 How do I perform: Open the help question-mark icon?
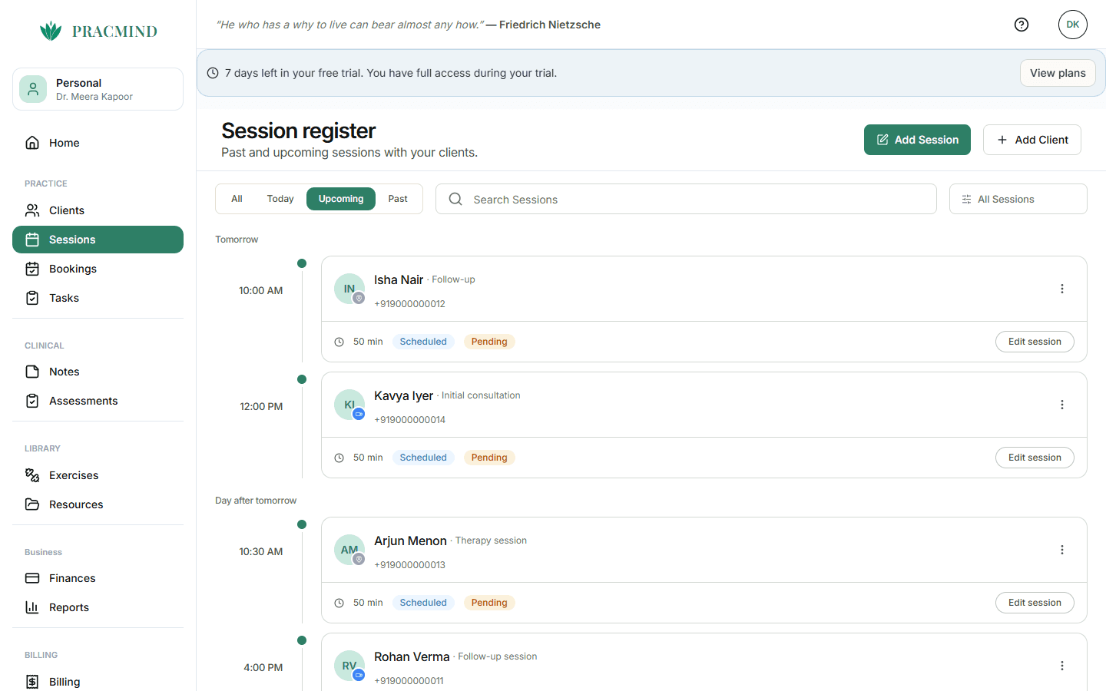1022,25
